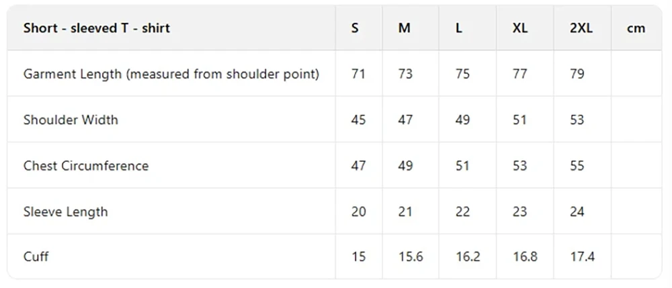Select the L size column header
This screenshot has width=672, height=288.
point(459,28)
